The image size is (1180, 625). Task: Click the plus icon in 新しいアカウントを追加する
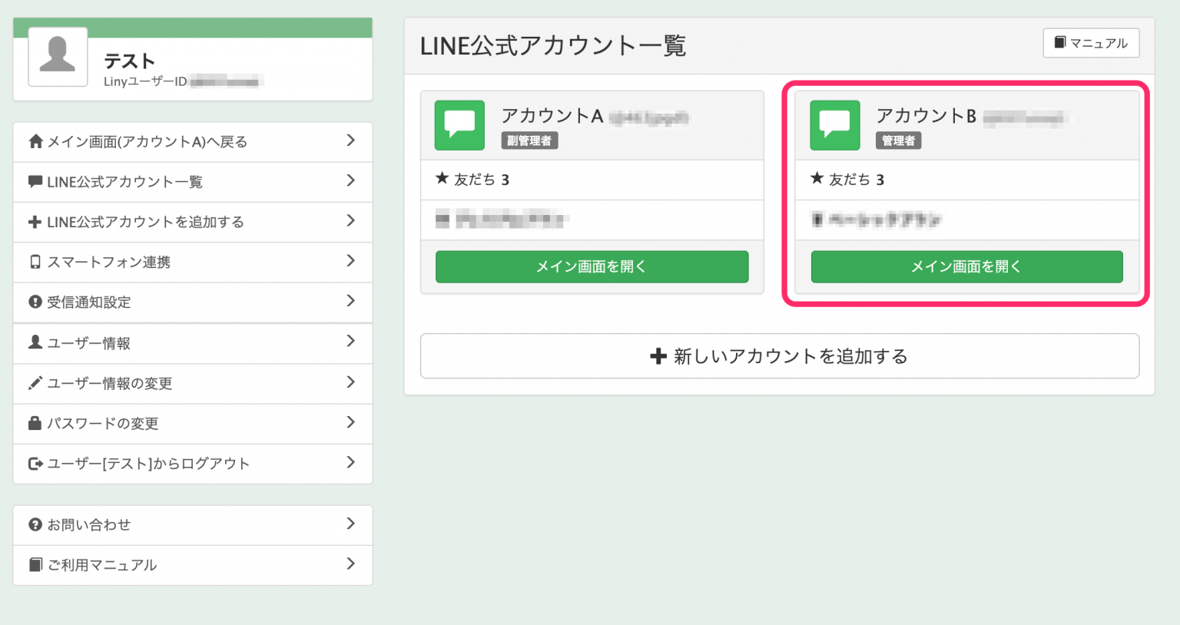click(658, 355)
